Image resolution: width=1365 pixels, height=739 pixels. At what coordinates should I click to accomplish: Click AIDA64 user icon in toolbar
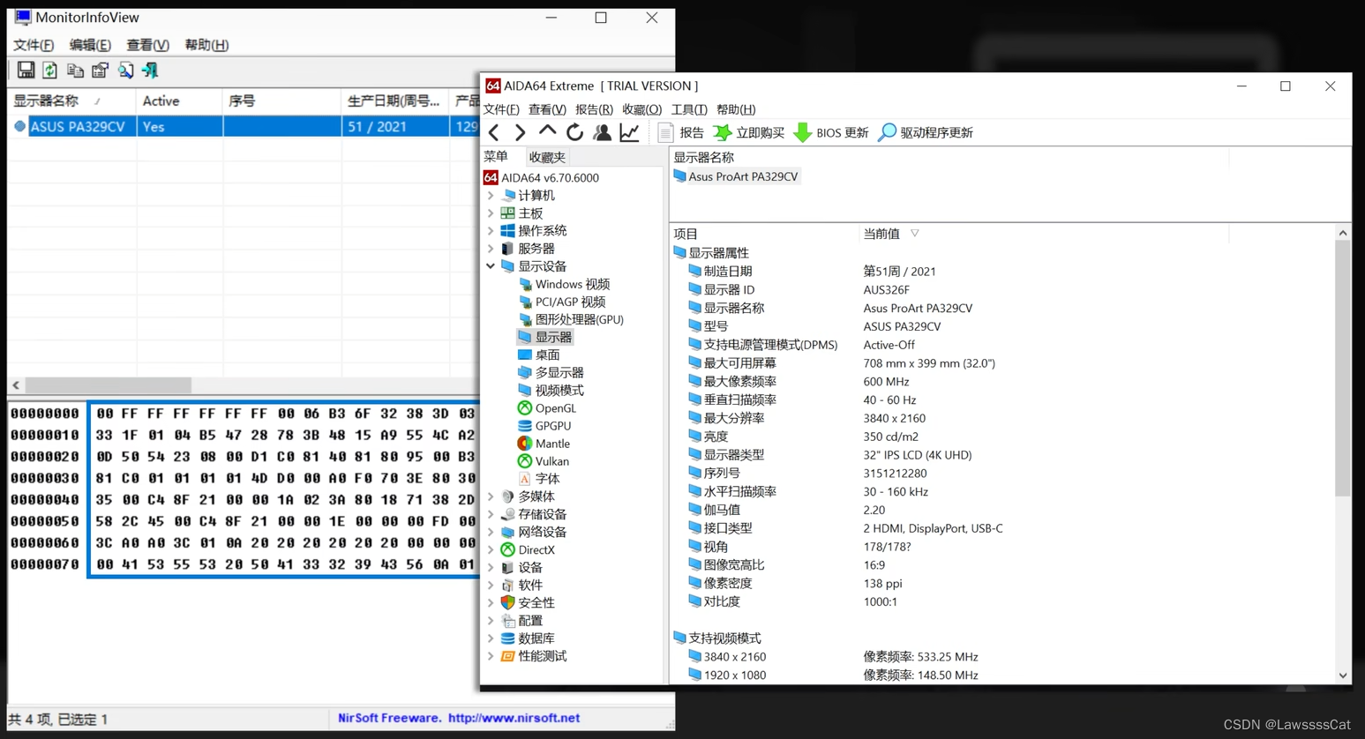pos(602,132)
